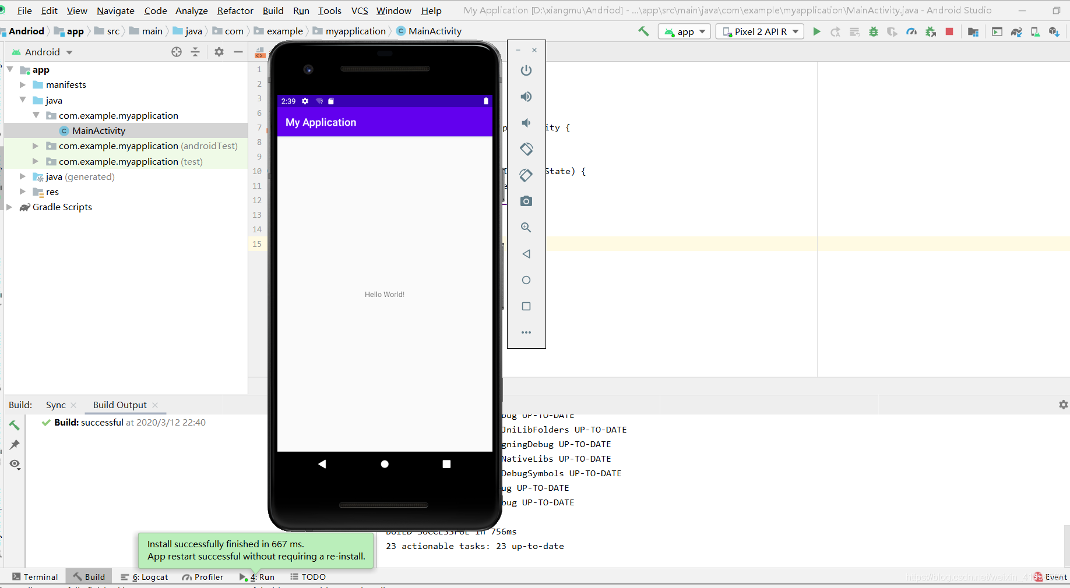Viewport: 1070px width, 588px height.
Task: Pin the Build tab with pin icon
Action: pyautogui.click(x=15, y=445)
